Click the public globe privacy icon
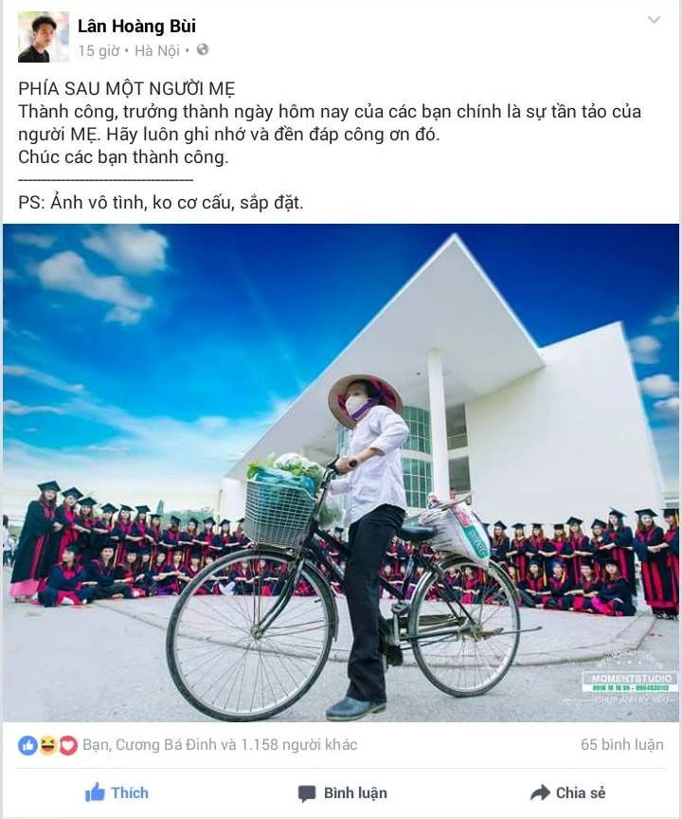 tap(203, 50)
